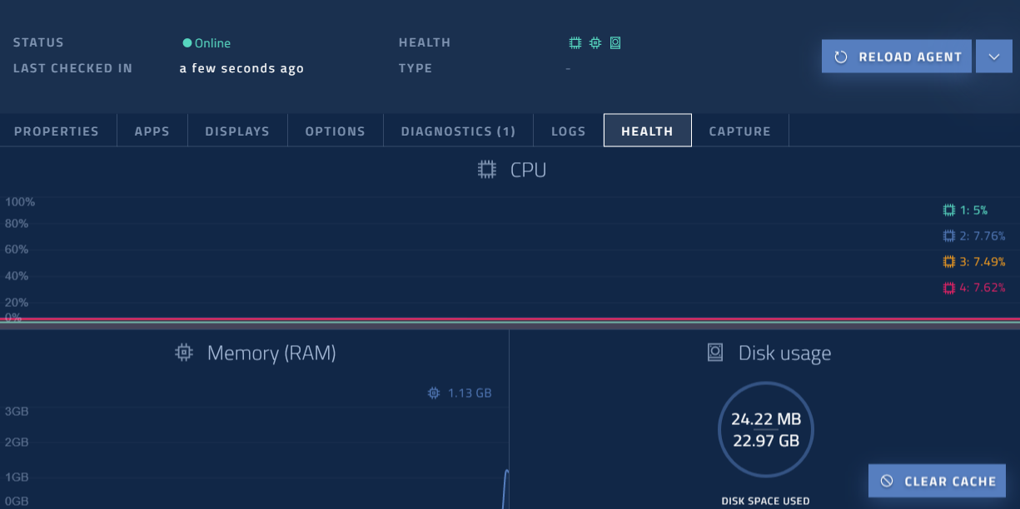This screenshot has width=1020, height=509.
Task: Click the chip icon beside Memory (RAM) title
Action: pos(184,353)
